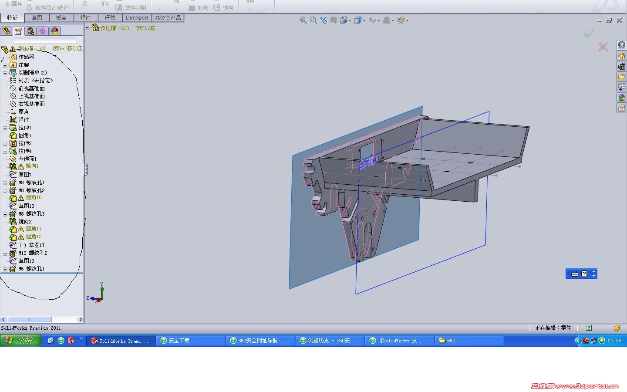Switch to the 草图 tab

coord(37,18)
